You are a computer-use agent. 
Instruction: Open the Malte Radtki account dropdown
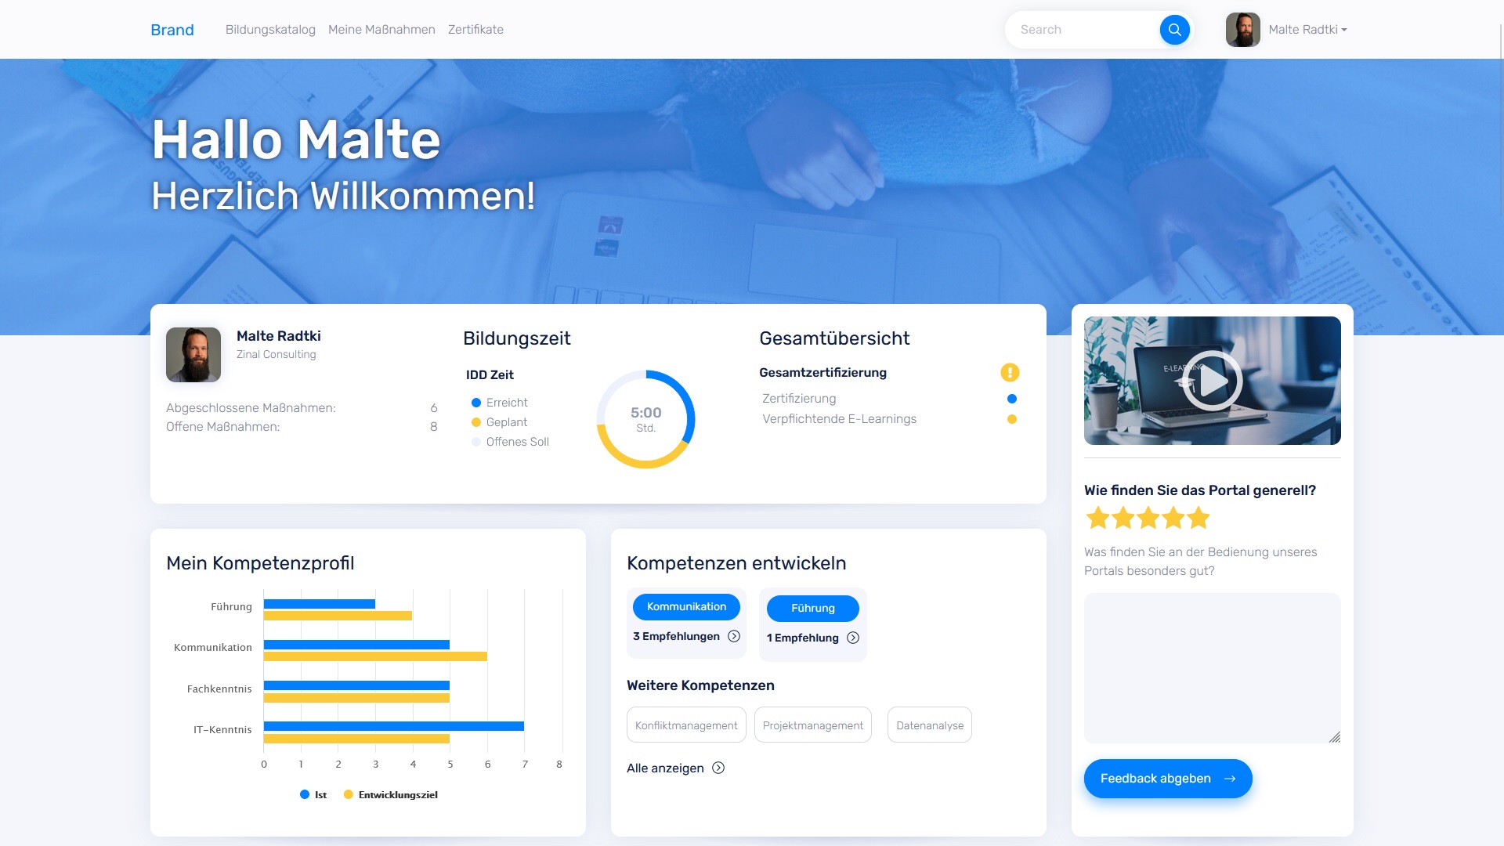(x=1307, y=30)
